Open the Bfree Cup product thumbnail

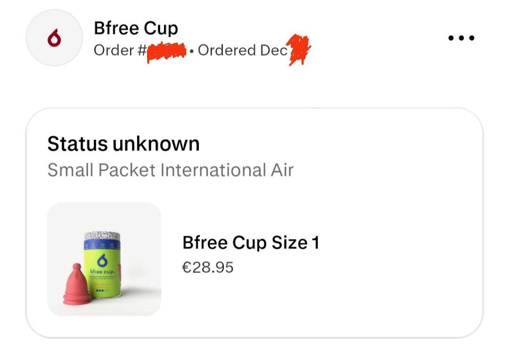click(x=104, y=259)
